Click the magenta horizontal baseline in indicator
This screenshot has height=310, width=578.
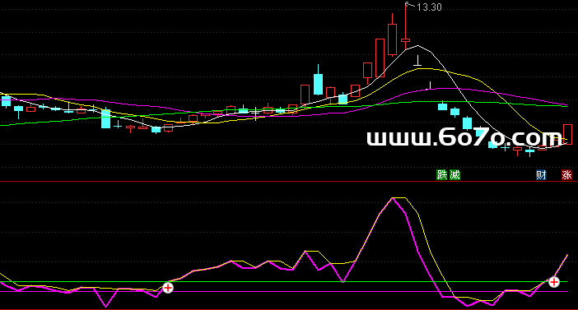point(284,292)
